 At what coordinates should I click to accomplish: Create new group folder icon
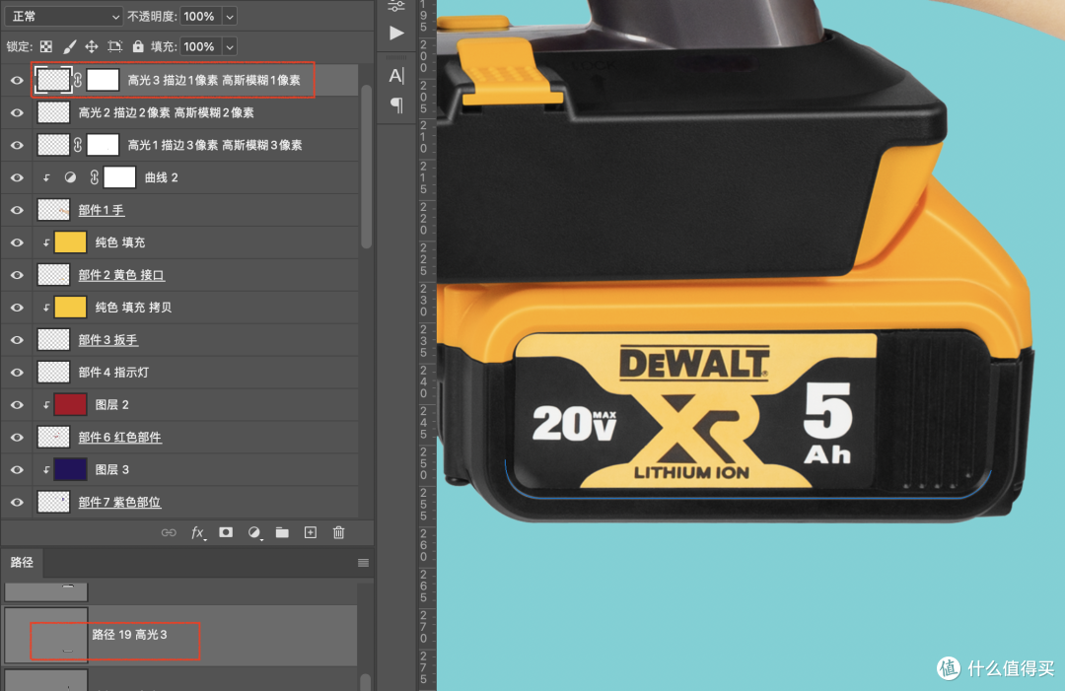tap(282, 533)
